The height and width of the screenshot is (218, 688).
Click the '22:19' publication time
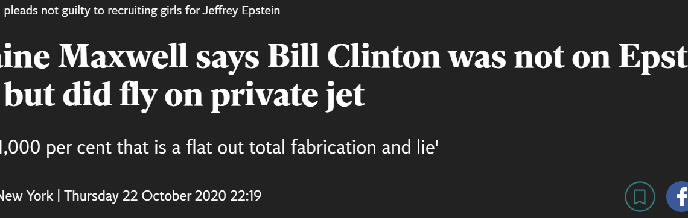click(246, 195)
